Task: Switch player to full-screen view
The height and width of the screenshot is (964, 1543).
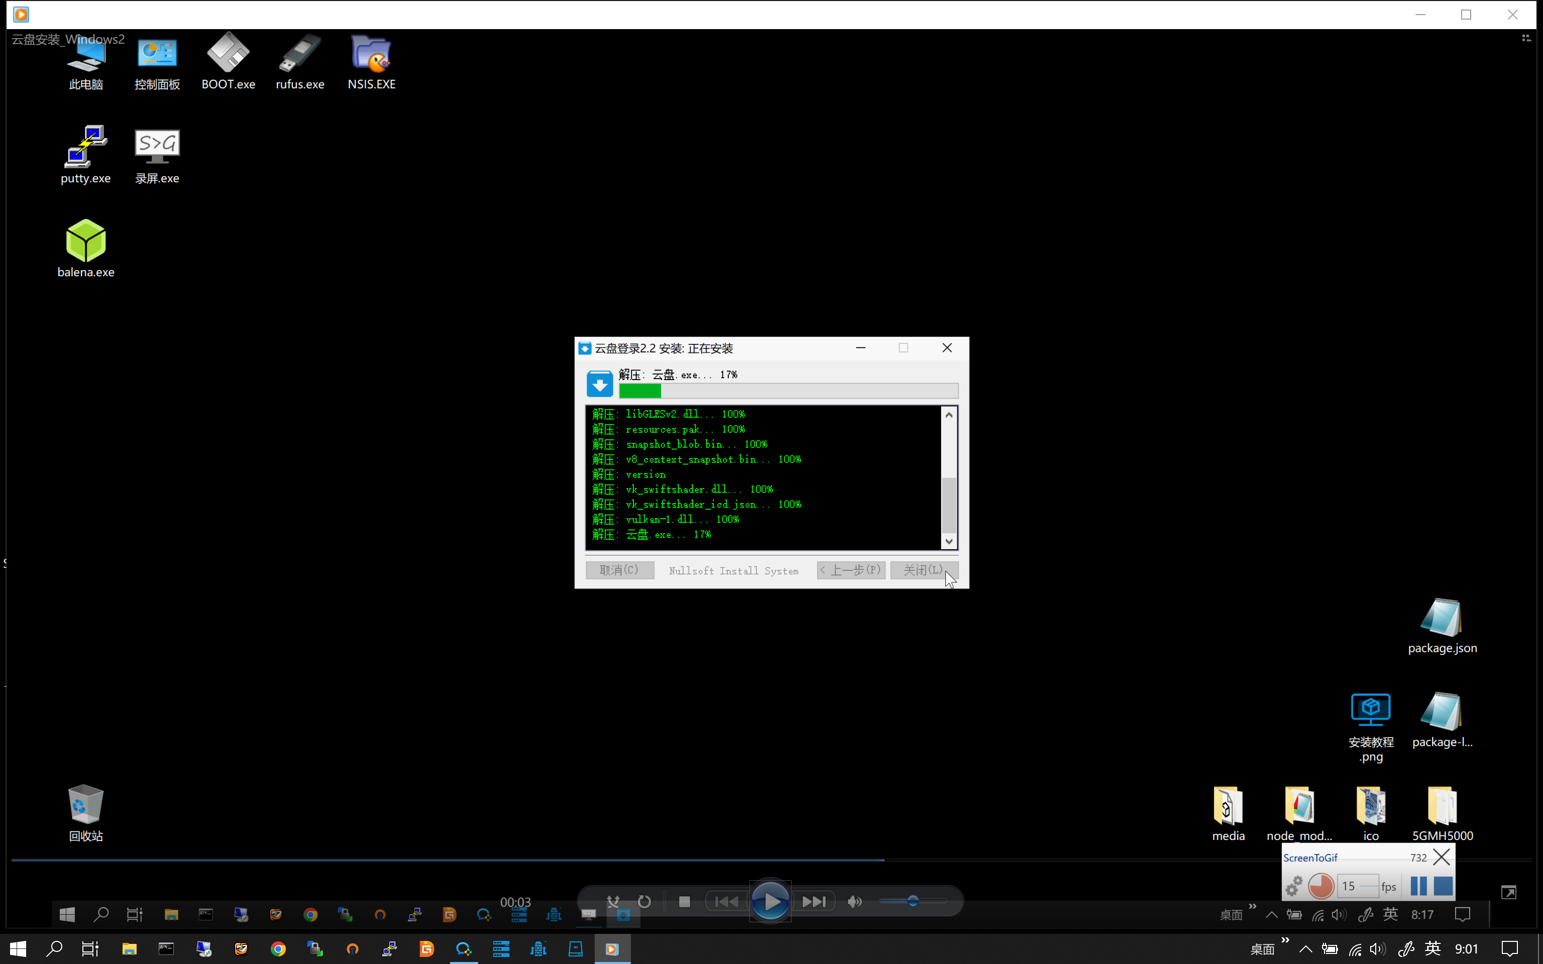Action: pyautogui.click(x=1508, y=893)
